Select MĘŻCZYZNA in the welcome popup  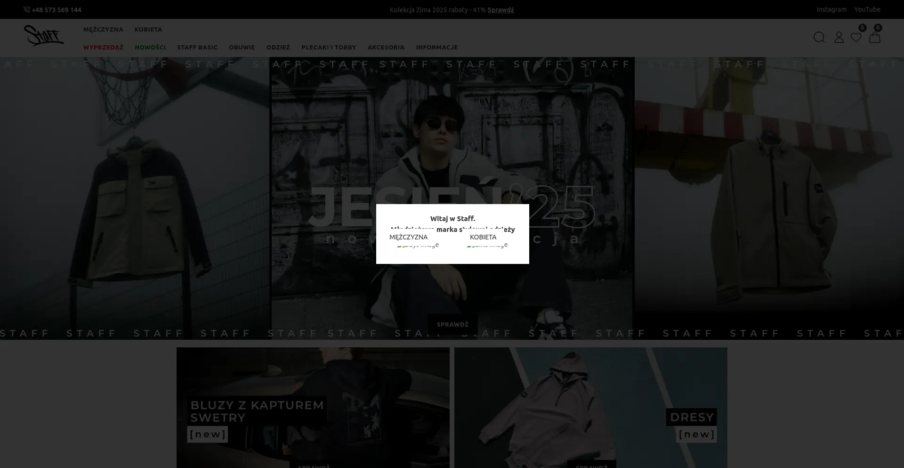pyautogui.click(x=408, y=237)
